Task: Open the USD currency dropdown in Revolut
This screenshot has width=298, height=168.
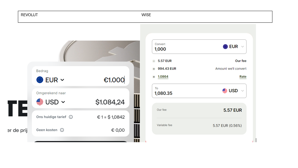Action: 63,102
